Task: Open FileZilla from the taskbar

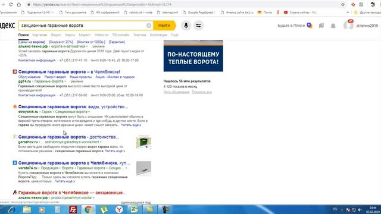Action: click(73, 209)
